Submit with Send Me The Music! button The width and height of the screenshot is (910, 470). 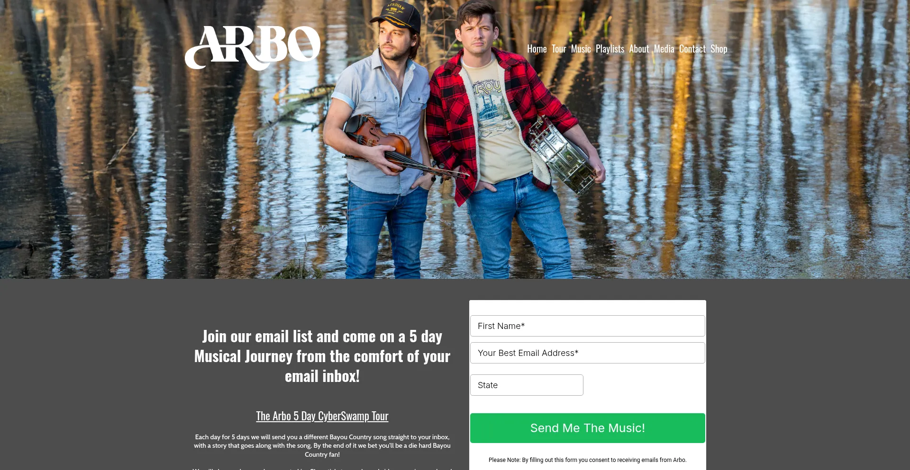coord(587,428)
